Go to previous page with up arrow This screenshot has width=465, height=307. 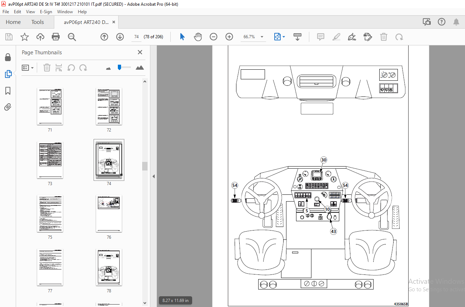tap(104, 37)
